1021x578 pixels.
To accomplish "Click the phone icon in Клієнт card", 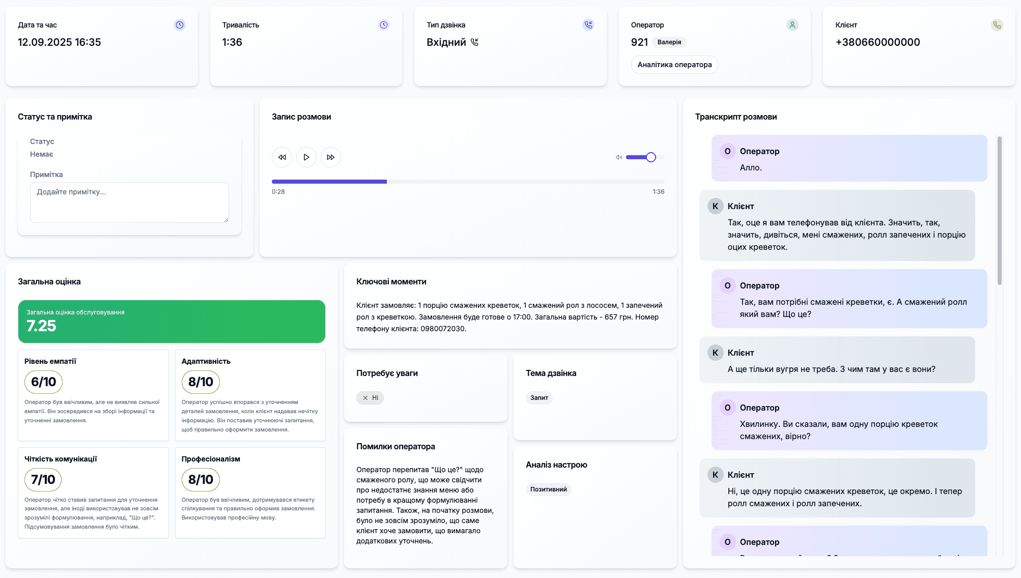I will tap(997, 25).
